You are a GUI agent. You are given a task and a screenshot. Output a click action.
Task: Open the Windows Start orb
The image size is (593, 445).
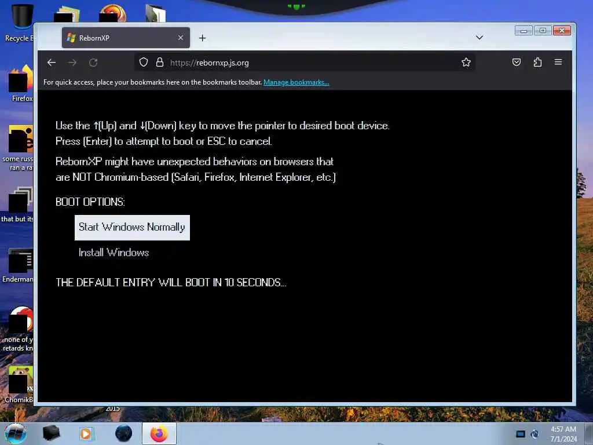[15, 433]
